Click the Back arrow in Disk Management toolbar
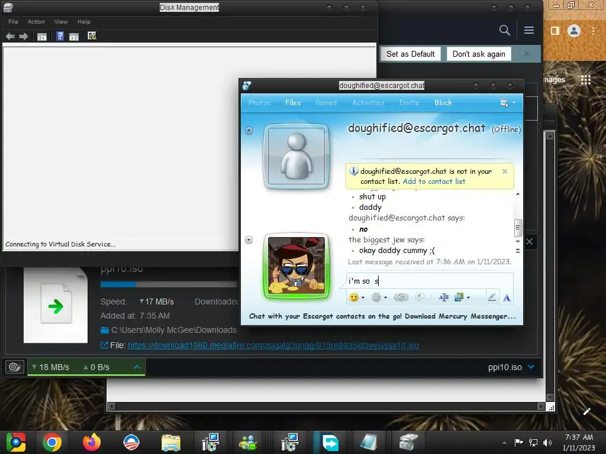Image resolution: width=606 pixels, height=454 pixels. (x=10, y=36)
